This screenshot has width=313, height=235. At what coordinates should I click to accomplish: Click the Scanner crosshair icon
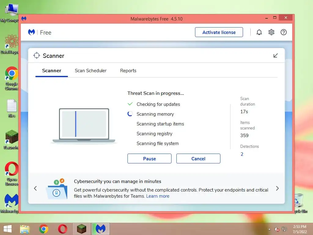[37, 56]
